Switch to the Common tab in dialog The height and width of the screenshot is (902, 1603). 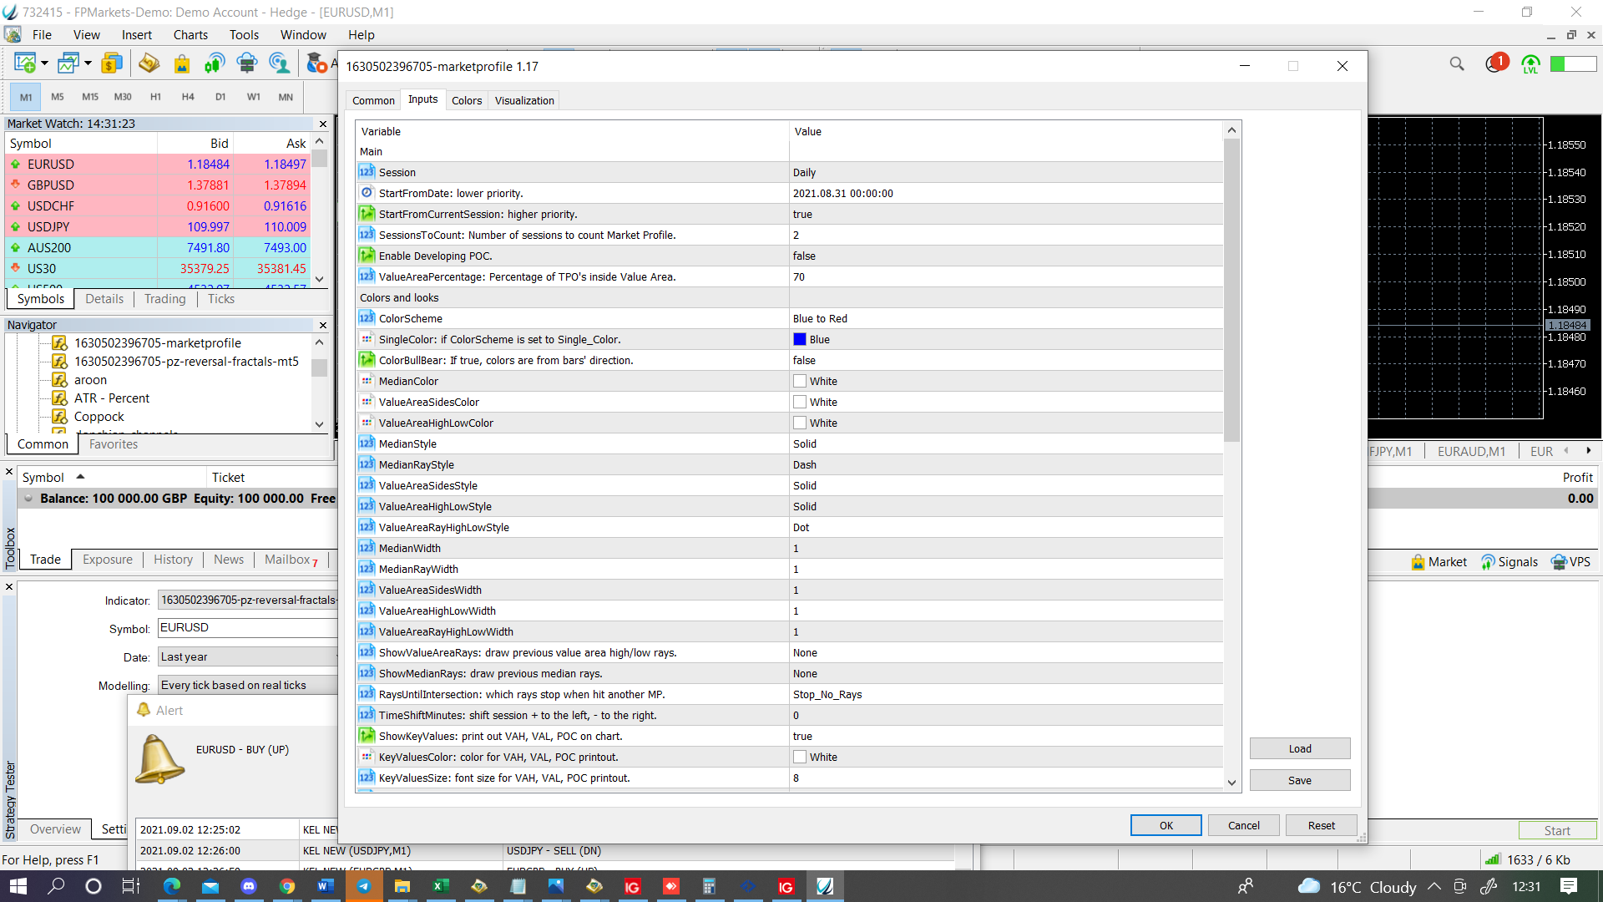[x=373, y=100]
